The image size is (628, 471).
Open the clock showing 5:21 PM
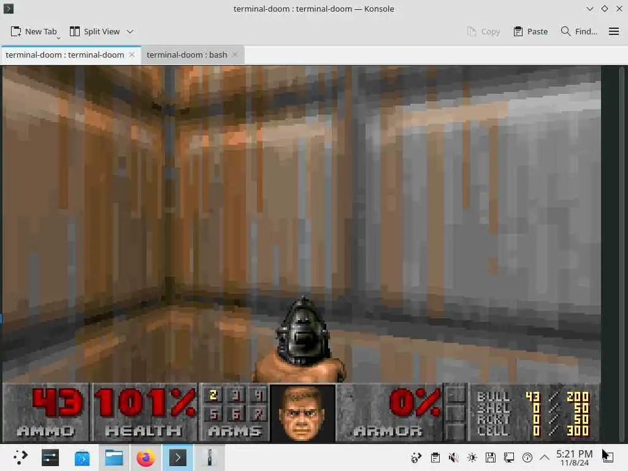pyautogui.click(x=574, y=458)
